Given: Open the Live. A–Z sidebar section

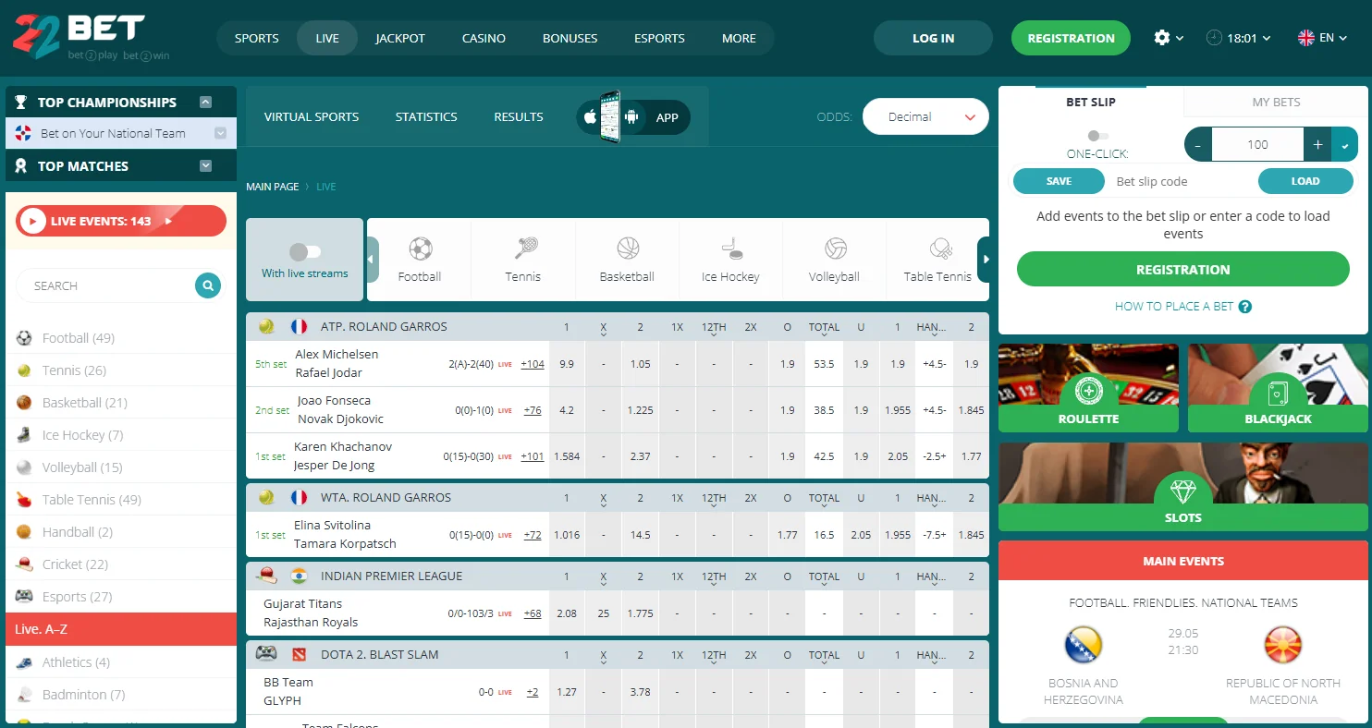Looking at the screenshot, I should [121, 629].
